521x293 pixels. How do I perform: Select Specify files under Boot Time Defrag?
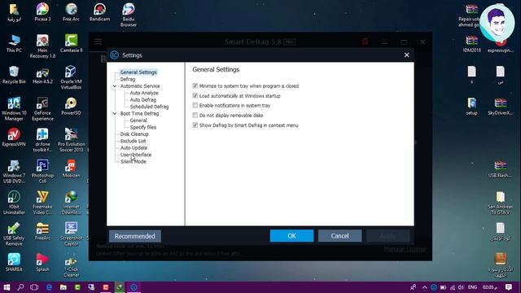(143, 127)
